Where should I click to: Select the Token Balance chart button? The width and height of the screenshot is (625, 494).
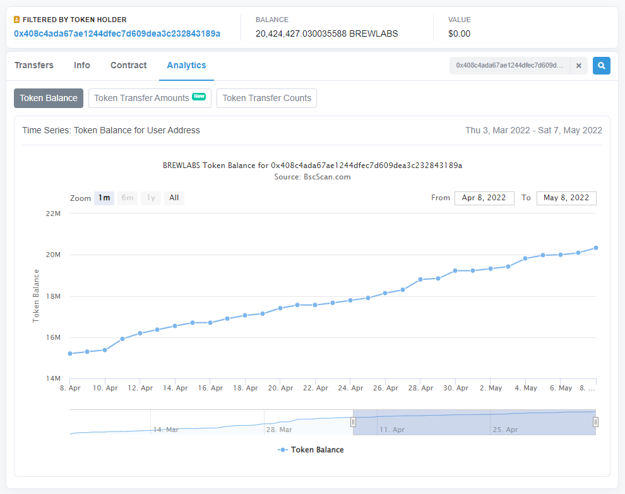(x=49, y=98)
